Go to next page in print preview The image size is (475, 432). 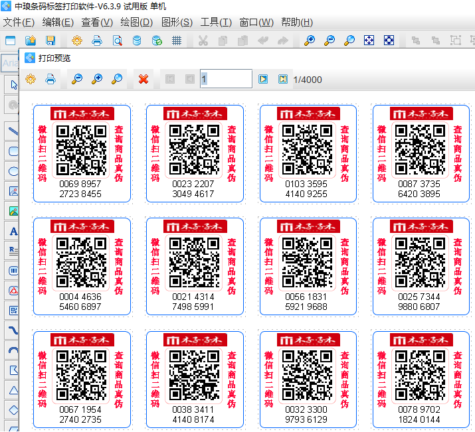(x=263, y=80)
